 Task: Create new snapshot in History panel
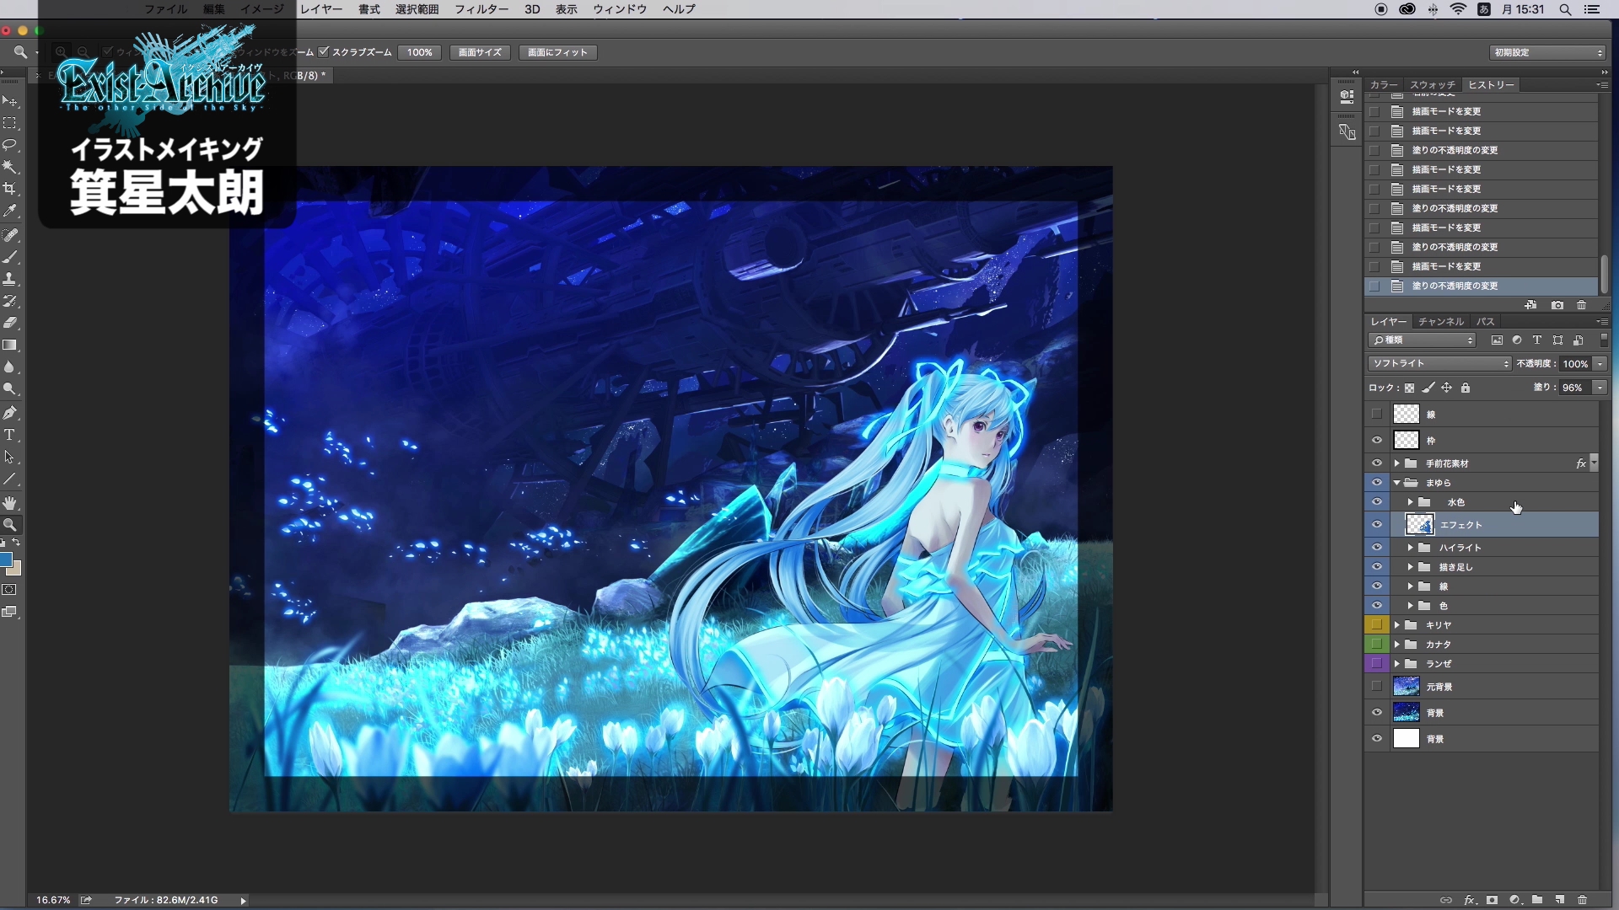(1557, 305)
